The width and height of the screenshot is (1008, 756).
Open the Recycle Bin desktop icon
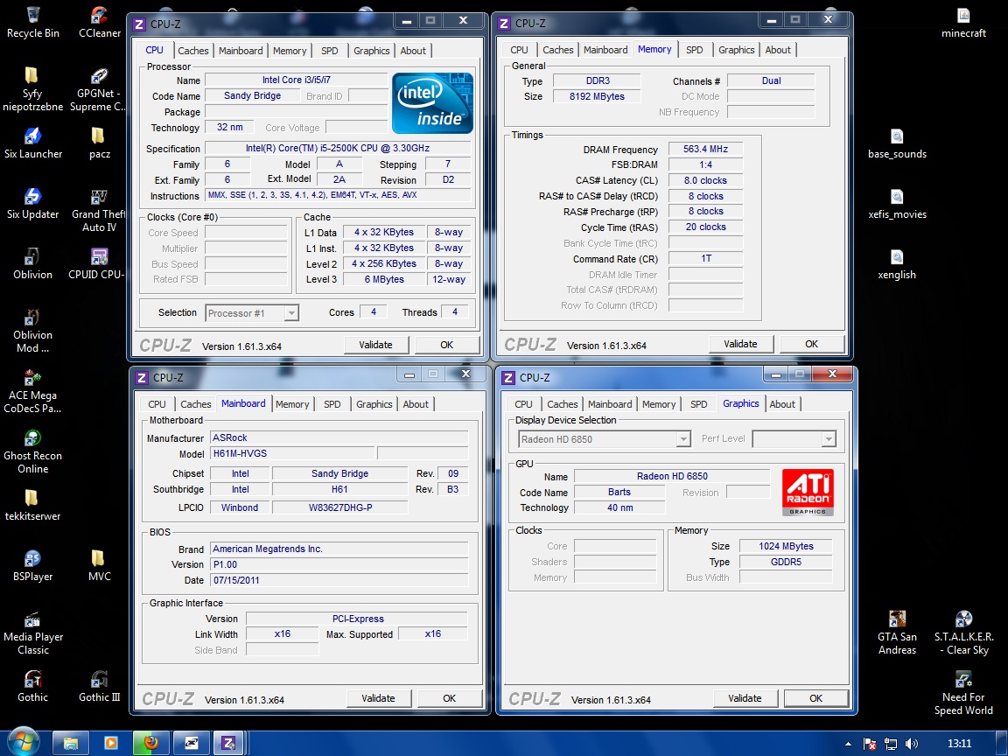pyautogui.click(x=32, y=23)
